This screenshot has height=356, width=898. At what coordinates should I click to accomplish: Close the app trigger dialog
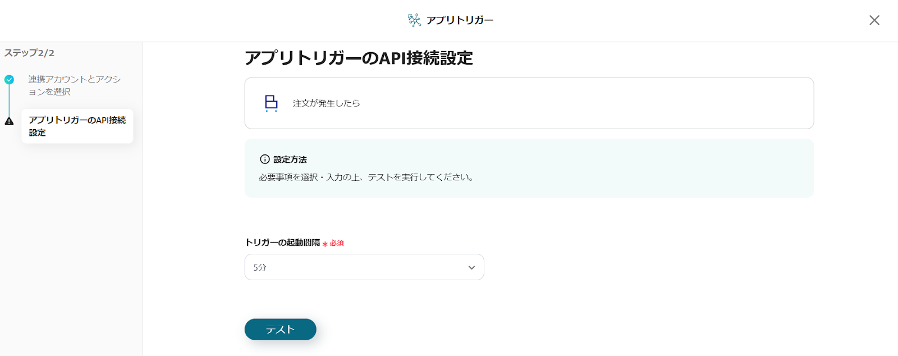pos(874,20)
